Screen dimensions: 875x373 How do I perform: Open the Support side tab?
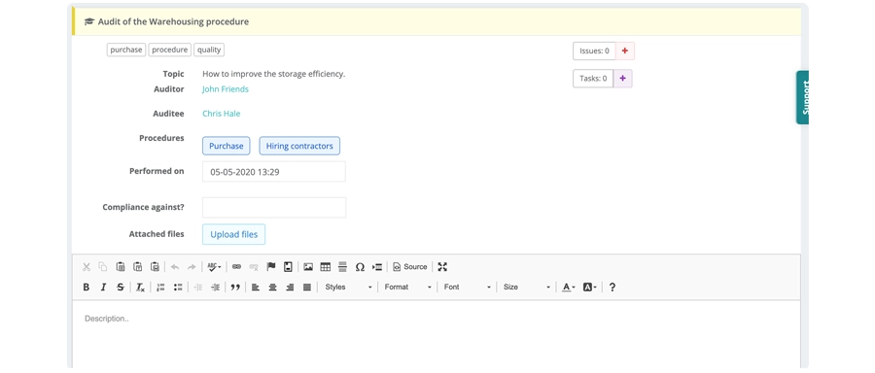(802, 97)
